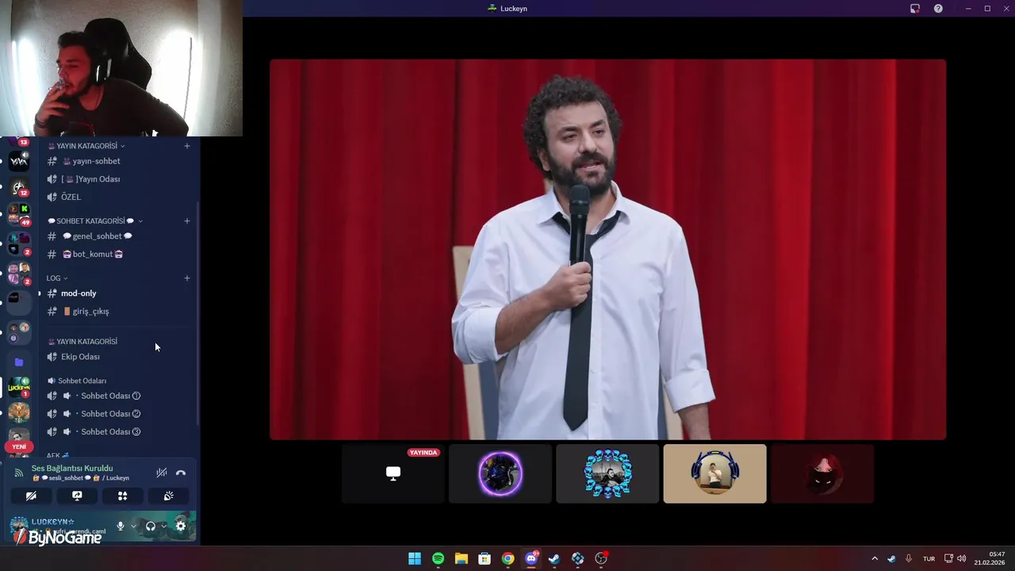Open voice connection signal info icon
1015x571 pixels.
[19, 473]
